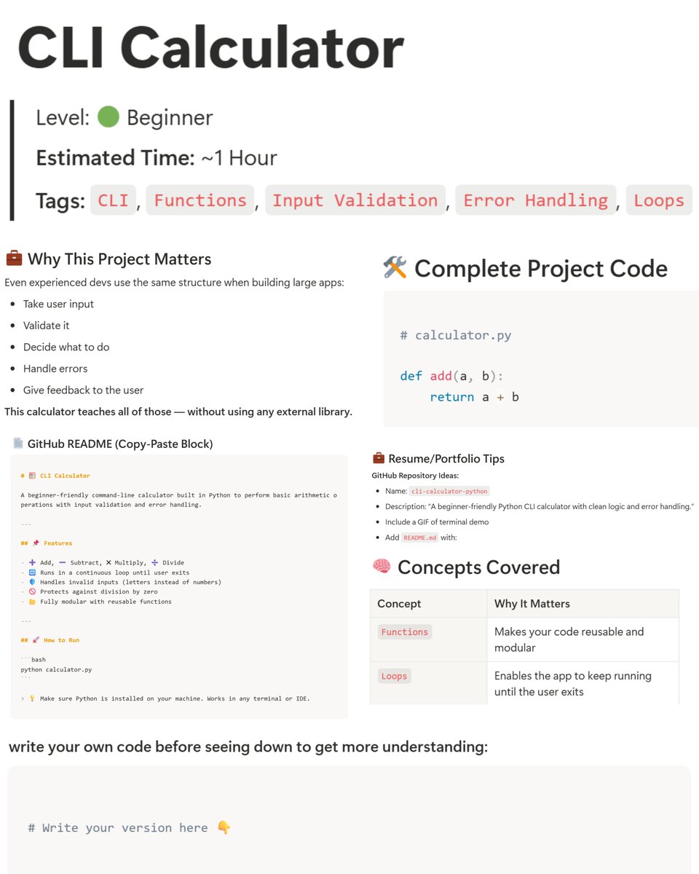The image size is (699, 874).
Task: Click the 'def add(a, b):' code line
Action: pyautogui.click(x=451, y=376)
